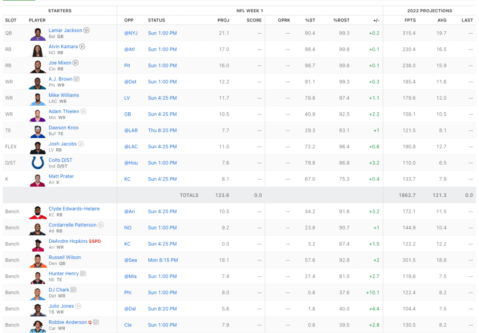Click the news icon beside DJ Chark
The width and height of the screenshot is (479, 333).
click(x=74, y=290)
